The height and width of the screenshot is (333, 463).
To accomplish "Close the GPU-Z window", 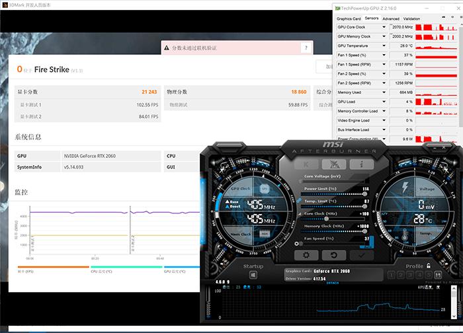I will click(458, 8).
